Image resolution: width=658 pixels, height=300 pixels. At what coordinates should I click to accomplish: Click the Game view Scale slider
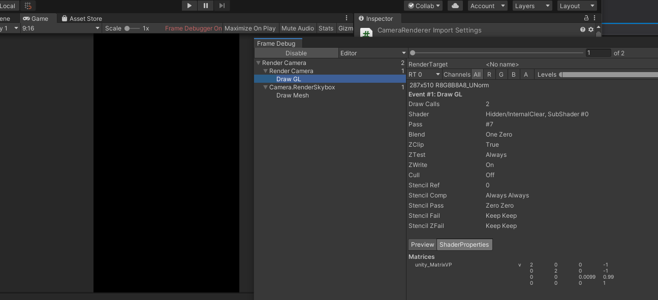(x=132, y=28)
